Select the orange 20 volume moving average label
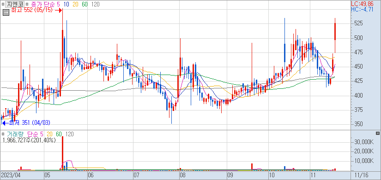381x180 pixels. (x=49, y=134)
